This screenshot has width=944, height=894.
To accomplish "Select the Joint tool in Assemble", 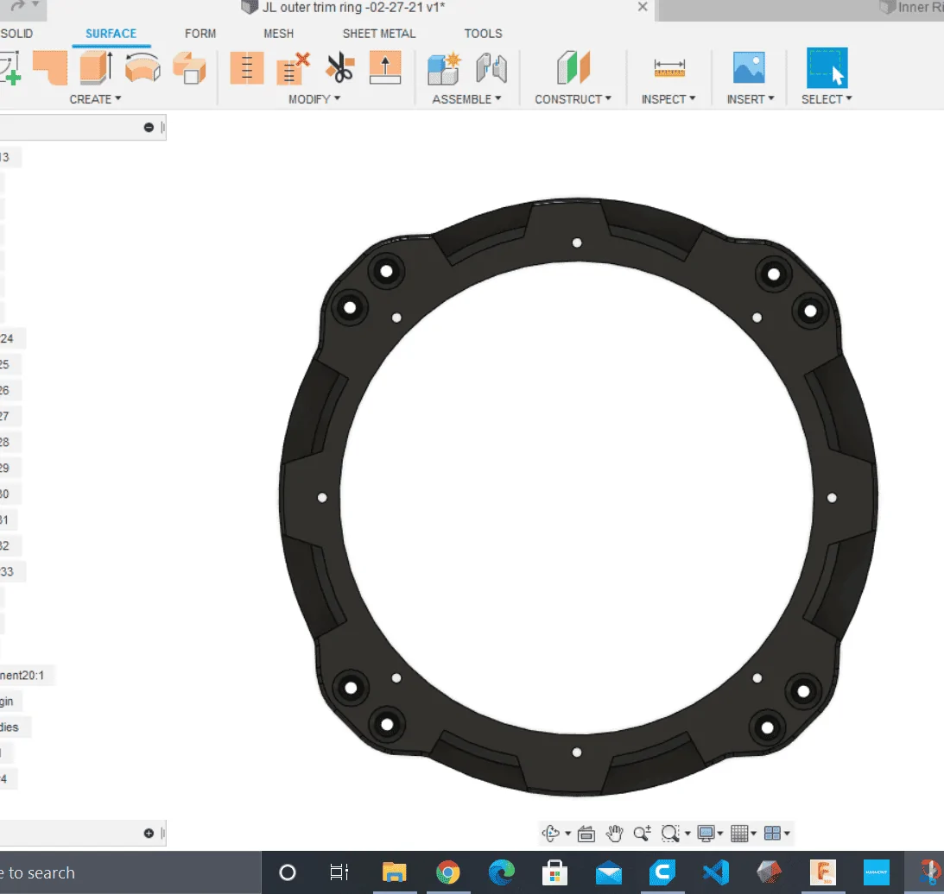I will pyautogui.click(x=491, y=68).
